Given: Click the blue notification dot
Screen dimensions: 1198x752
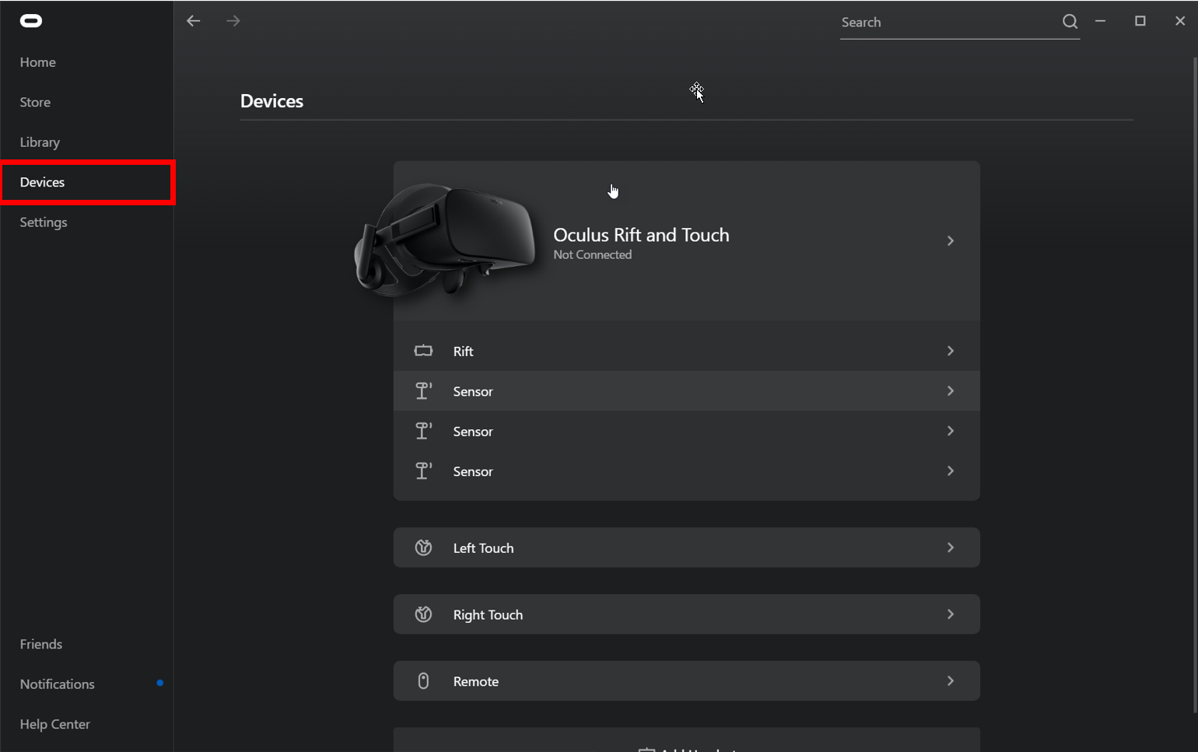Looking at the screenshot, I should [159, 683].
